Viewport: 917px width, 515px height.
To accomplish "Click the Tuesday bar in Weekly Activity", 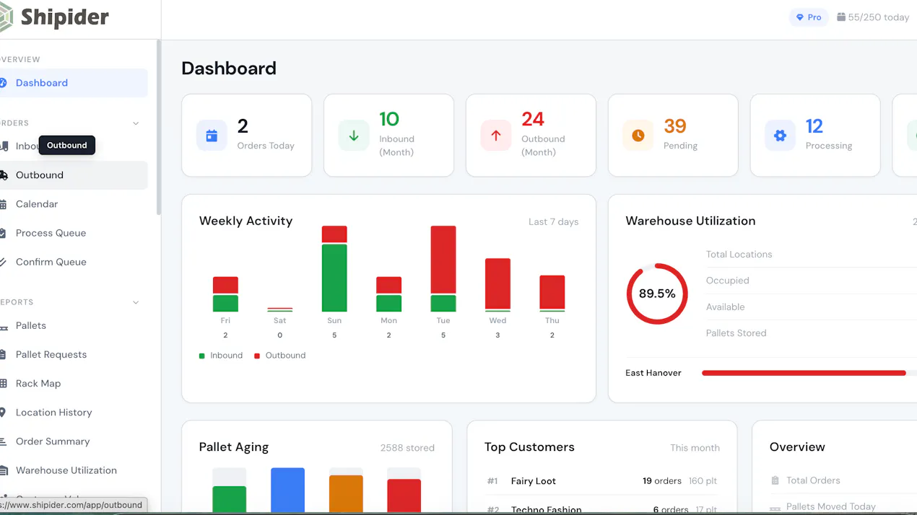I will (443, 269).
